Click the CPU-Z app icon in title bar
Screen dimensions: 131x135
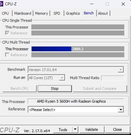click(1, 4)
